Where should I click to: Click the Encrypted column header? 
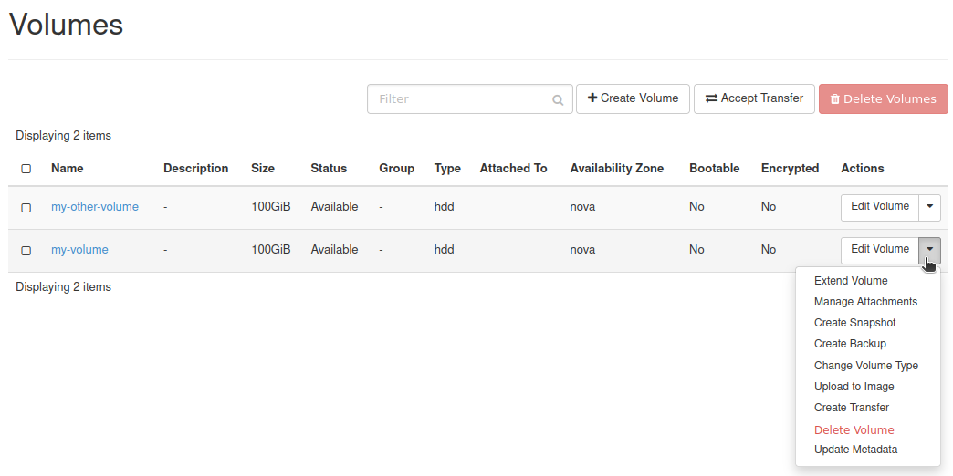point(791,168)
